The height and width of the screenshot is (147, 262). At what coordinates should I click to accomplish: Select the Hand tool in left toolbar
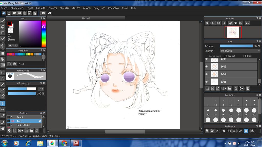point(3,128)
